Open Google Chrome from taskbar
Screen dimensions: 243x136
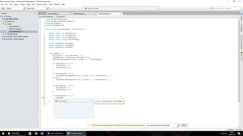pyautogui.click(x=36, y=133)
